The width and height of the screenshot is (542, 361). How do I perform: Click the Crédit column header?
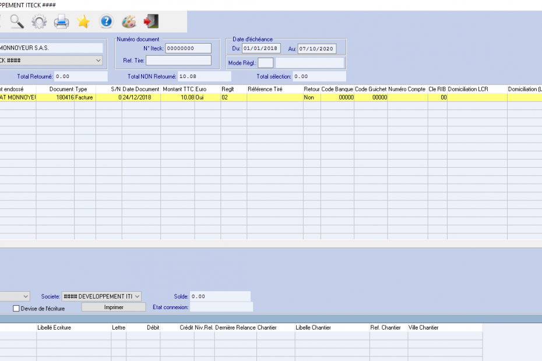177,327
